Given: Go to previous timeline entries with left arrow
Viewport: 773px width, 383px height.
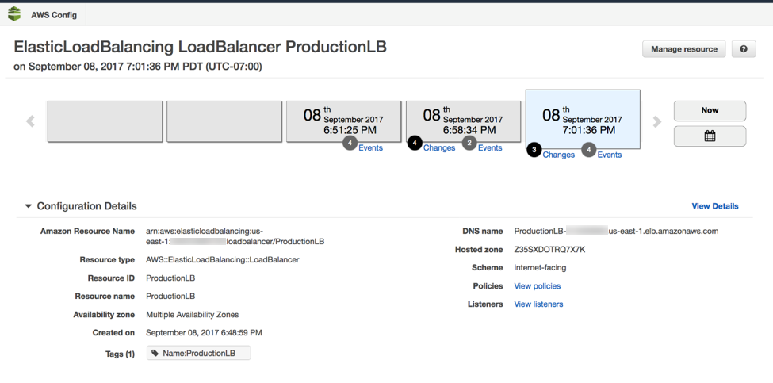Looking at the screenshot, I should coord(31,121).
